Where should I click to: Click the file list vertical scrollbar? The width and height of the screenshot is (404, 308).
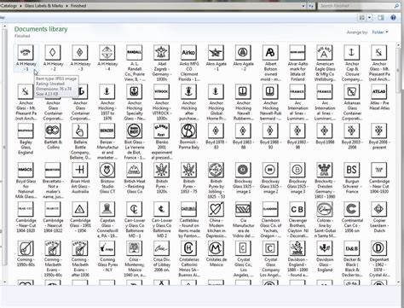coord(398,71)
